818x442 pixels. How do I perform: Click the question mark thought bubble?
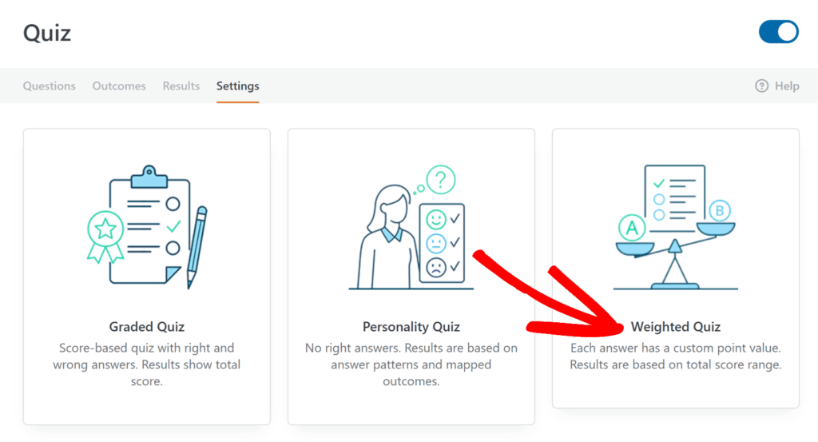coord(440,180)
